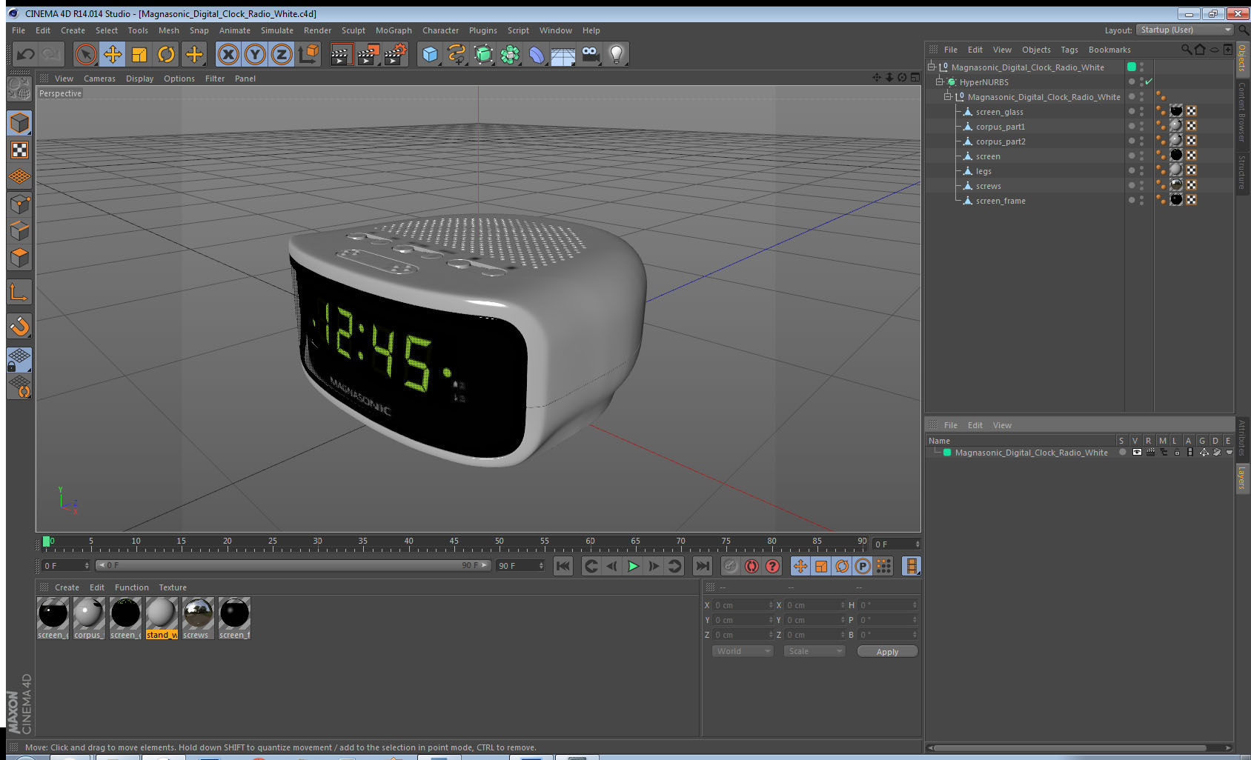Open the Simulate menu
The width and height of the screenshot is (1251, 760).
tap(277, 30)
